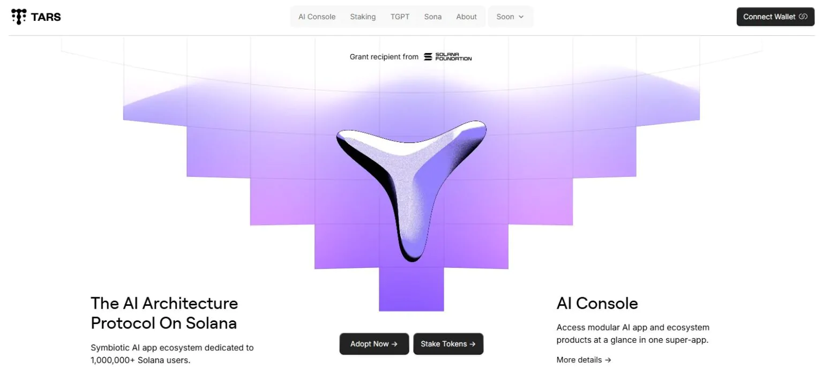
Task: Click the arrow on Adopt Now
Action: pyautogui.click(x=394, y=344)
